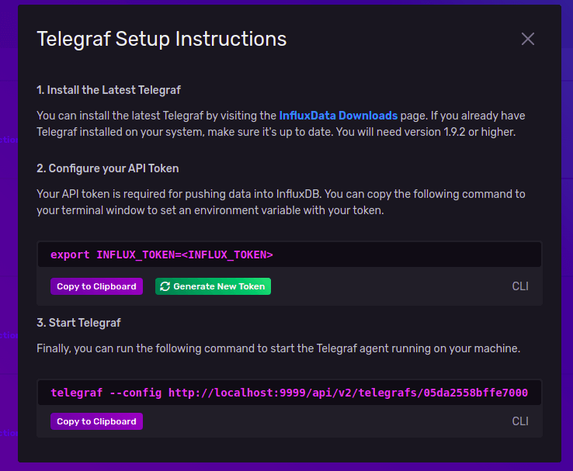The image size is (573, 471).
Task: Select the Start Telegraf heading
Action: click(78, 323)
